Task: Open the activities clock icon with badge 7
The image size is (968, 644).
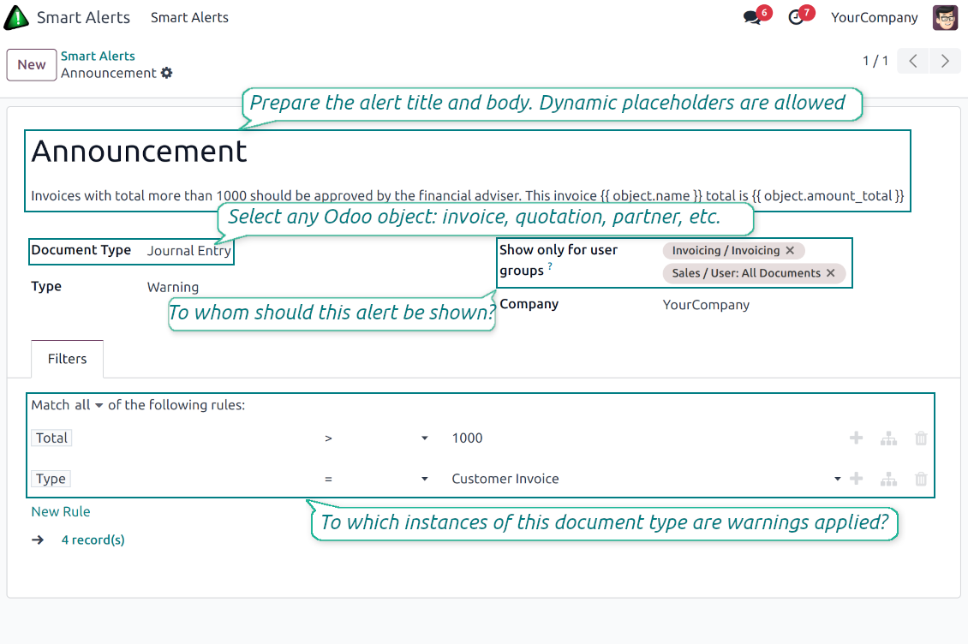Action: click(796, 17)
